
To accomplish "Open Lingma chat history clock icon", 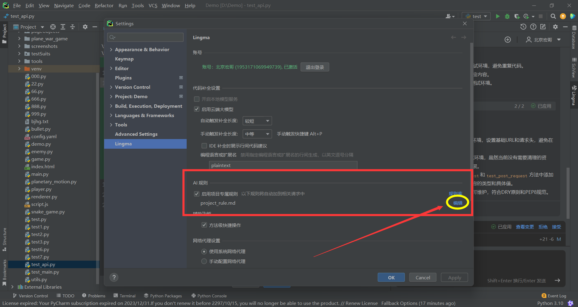I will click(523, 27).
